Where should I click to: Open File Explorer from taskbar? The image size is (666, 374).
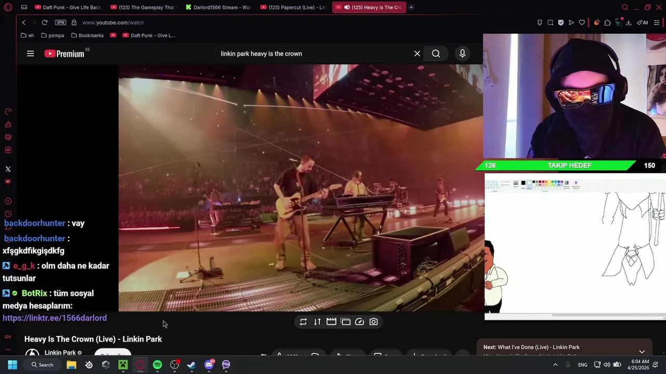pyautogui.click(x=71, y=365)
